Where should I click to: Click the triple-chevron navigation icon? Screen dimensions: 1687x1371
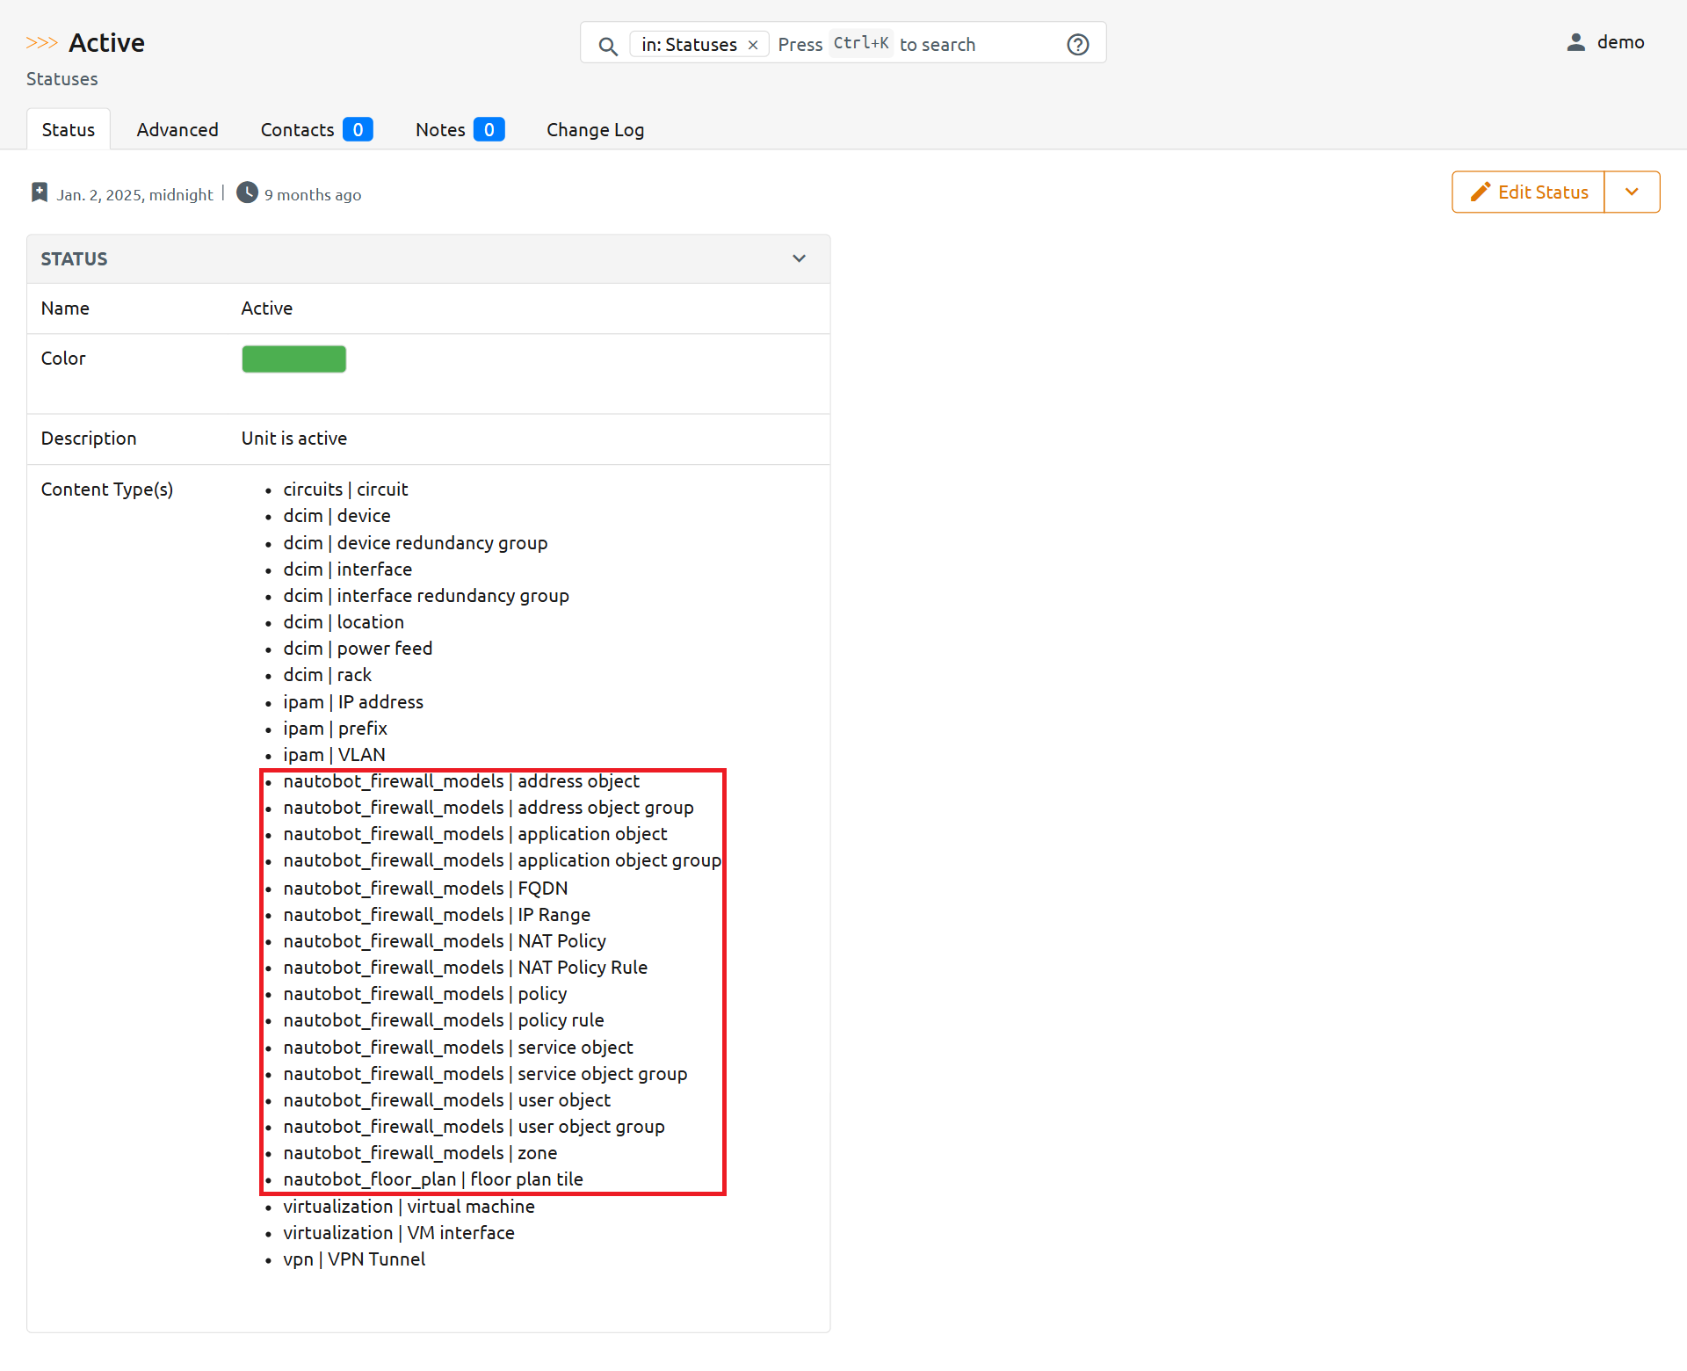coord(41,42)
